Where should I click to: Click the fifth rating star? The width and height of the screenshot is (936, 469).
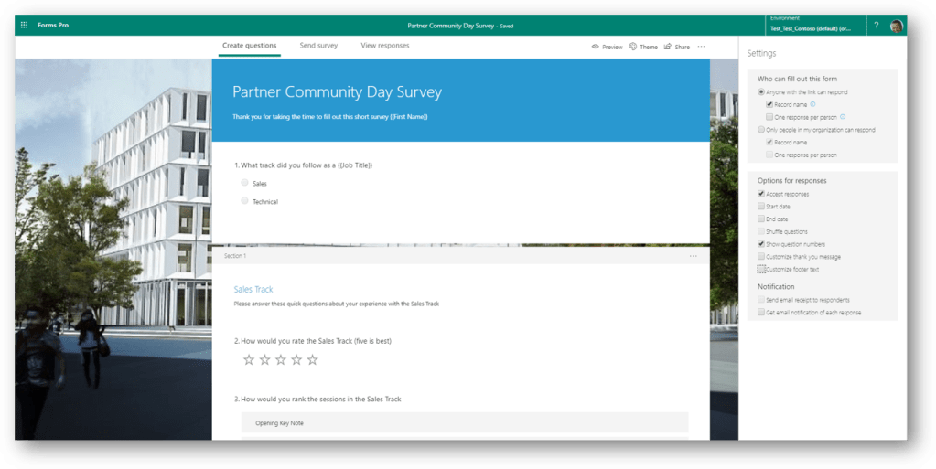coord(313,360)
